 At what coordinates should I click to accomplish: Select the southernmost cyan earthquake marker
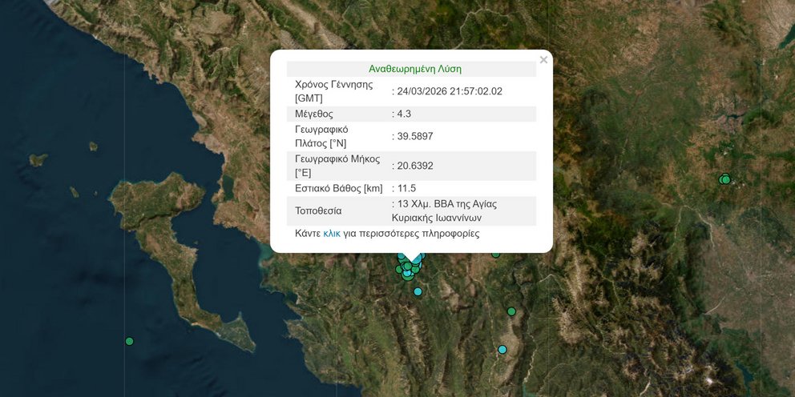[x=502, y=350]
